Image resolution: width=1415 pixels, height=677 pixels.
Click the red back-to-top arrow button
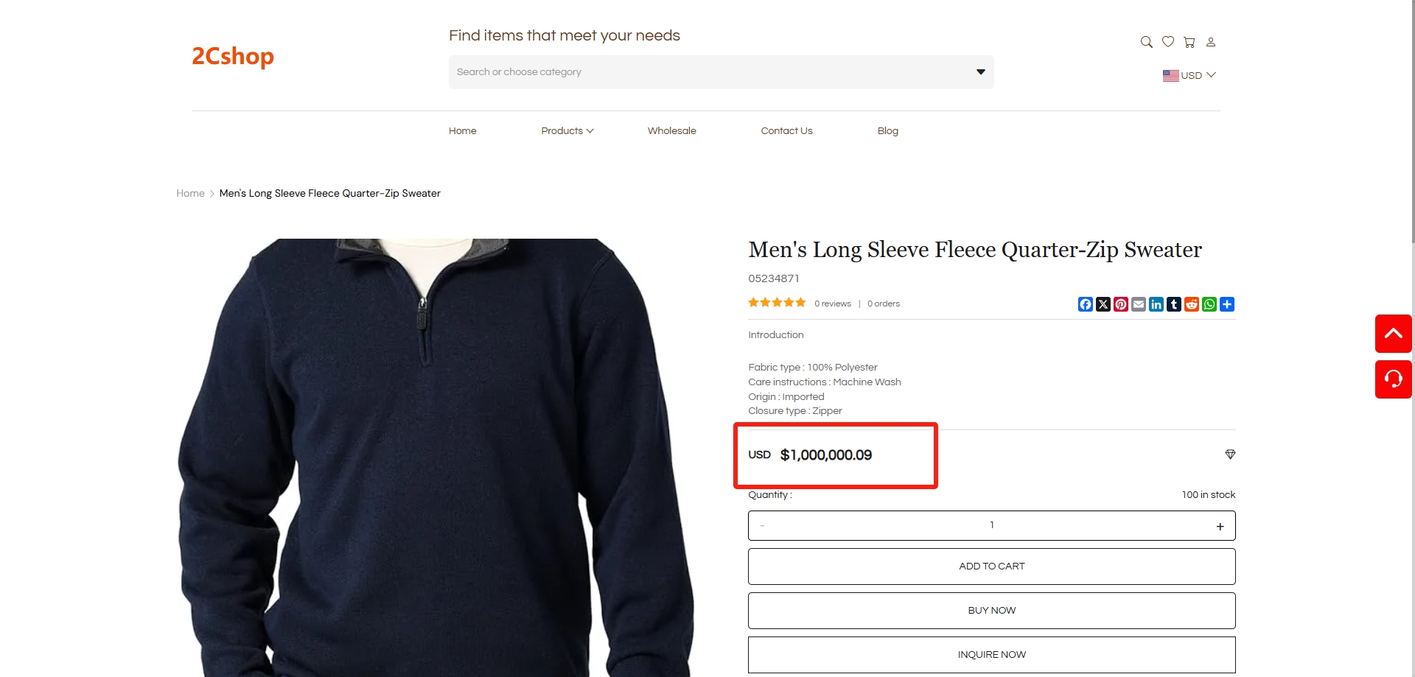(1394, 334)
